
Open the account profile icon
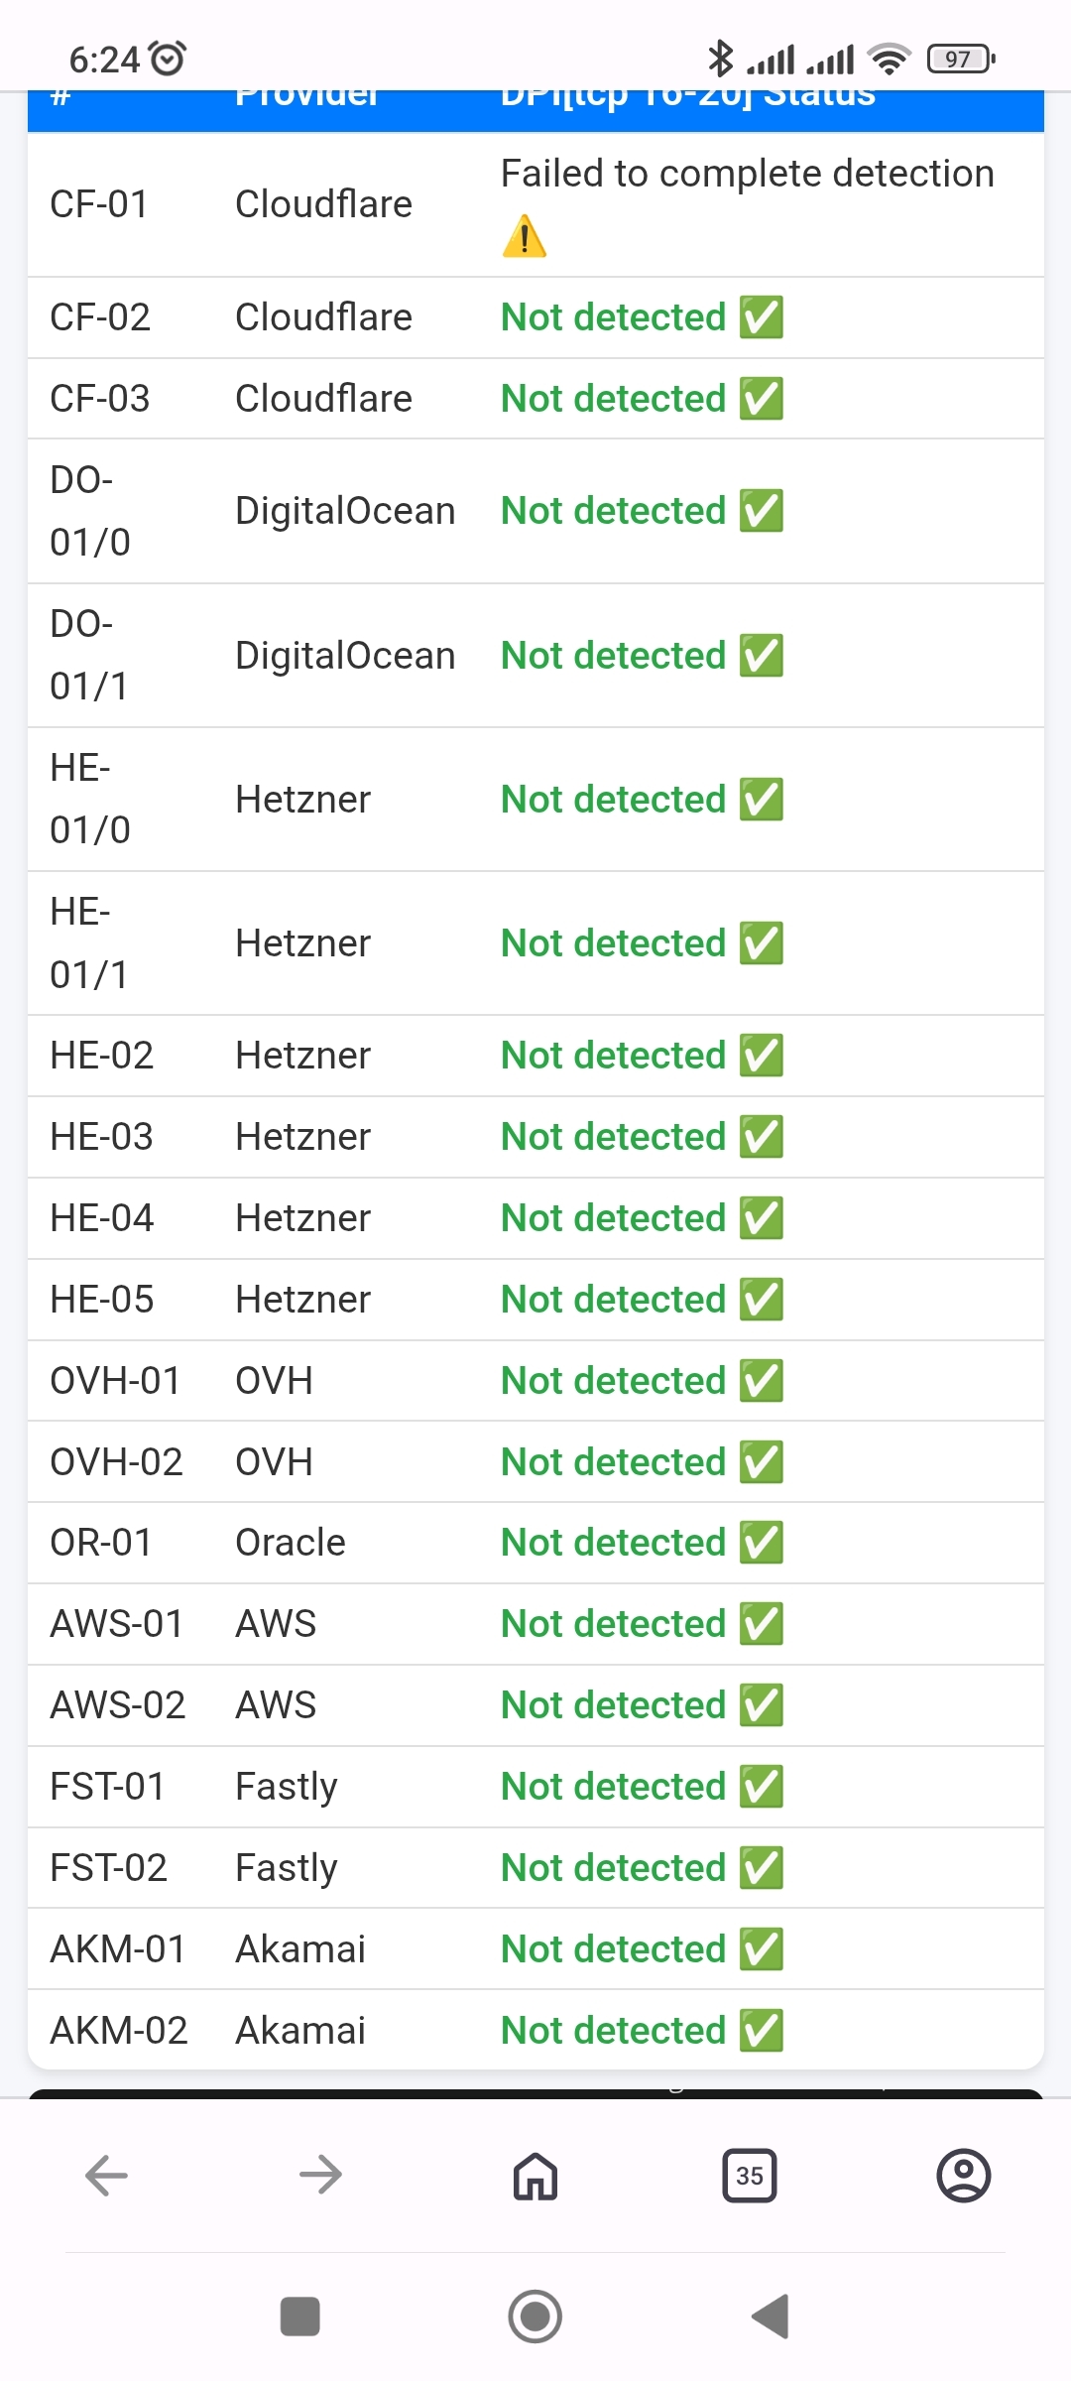coord(963,2176)
